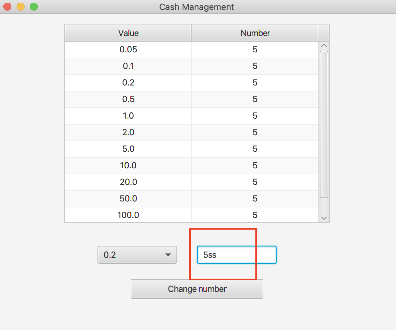Select the 20.0 value cell
Viewport: 396px width, 330px height.
pos(128,182)
